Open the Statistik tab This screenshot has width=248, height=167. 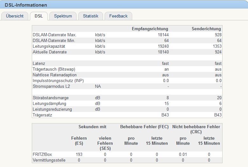91,16
